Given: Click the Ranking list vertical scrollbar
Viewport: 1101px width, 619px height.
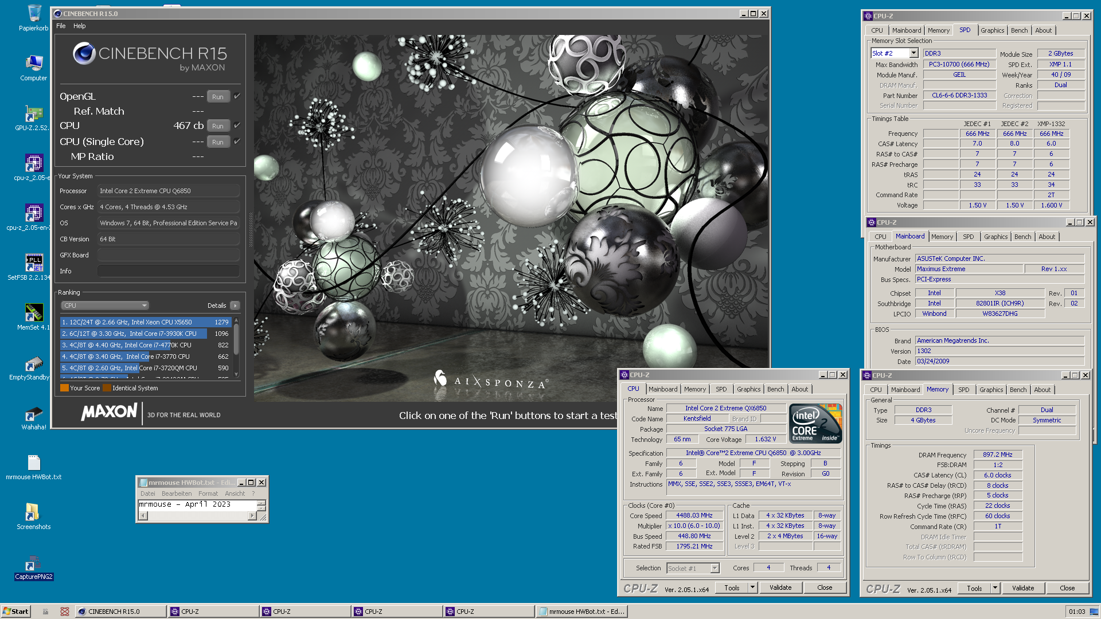Looking at the screenshot, I should (236, 347).
